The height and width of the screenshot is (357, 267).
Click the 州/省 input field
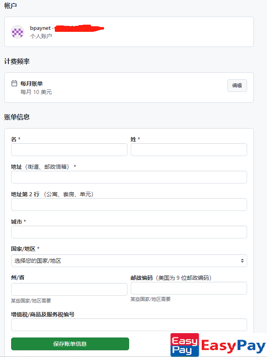69,289
